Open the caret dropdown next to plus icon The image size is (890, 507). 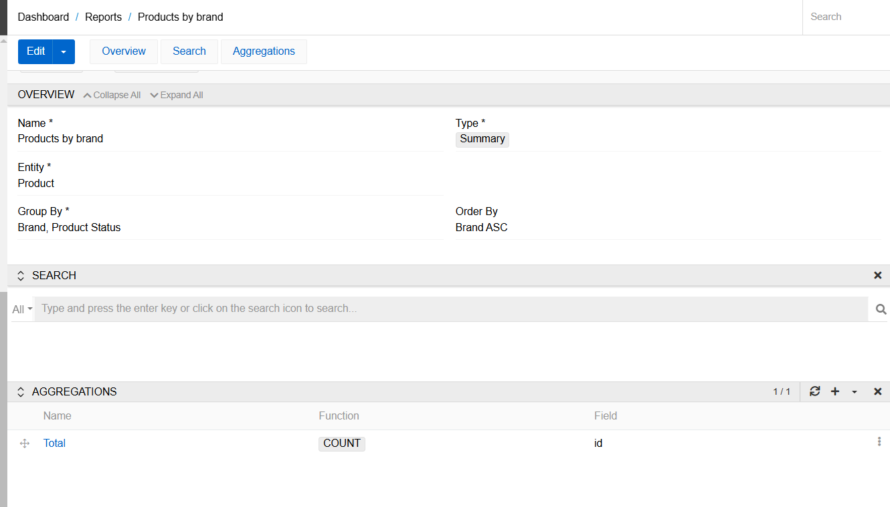855,392
